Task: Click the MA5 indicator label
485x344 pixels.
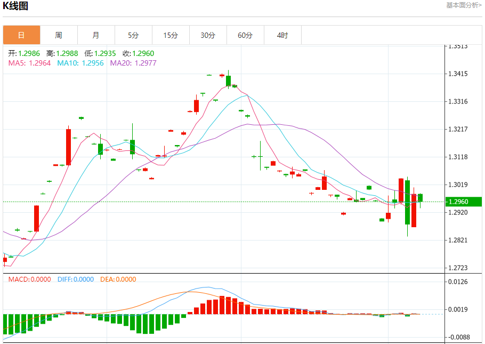Action: tap(29, 63)
